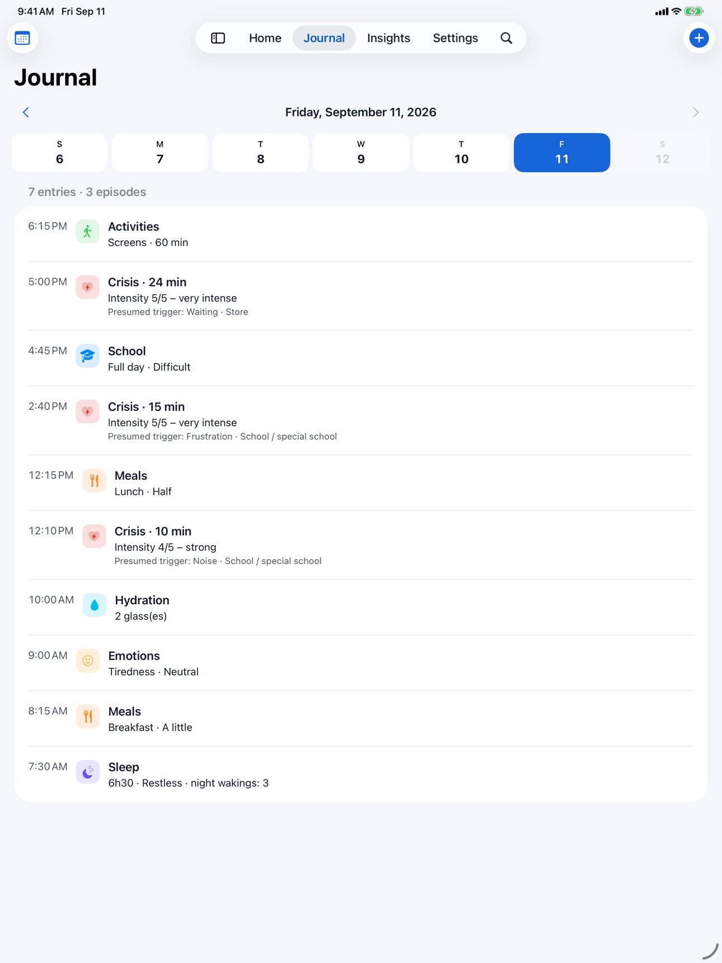Open the 6h30 · Restless sleep entry
This screenshot has width=722, height=963.
click(x=361, y=774)
